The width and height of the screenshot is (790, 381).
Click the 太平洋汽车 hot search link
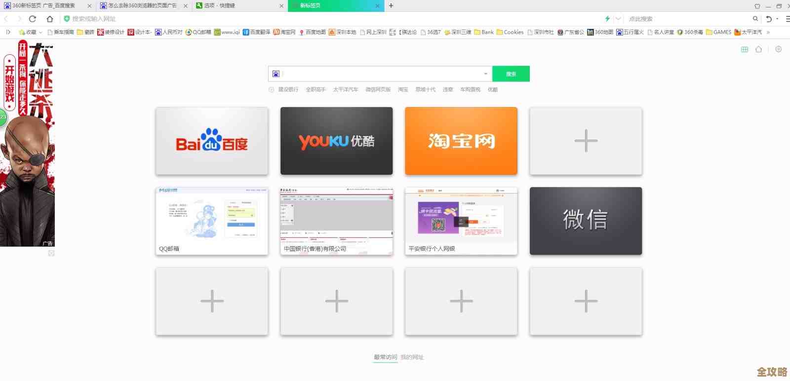coord(346,89)
